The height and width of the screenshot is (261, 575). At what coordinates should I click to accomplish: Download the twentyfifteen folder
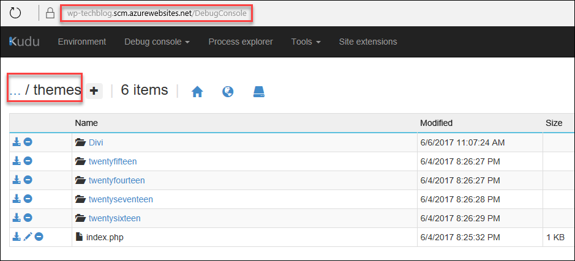point(17,161)
